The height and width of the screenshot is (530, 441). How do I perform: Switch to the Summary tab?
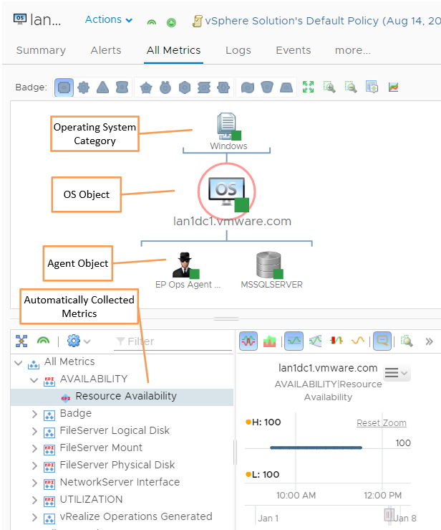click(x=41, y=50)
